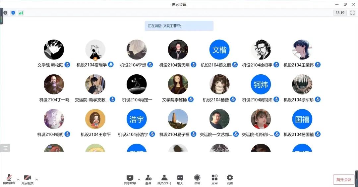
Task: Toggle fullscreen mode icon
Action: [x=352, y=13]
